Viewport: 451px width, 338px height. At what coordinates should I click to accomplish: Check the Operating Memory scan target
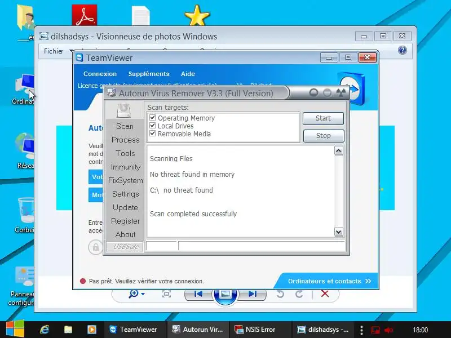coord(152,118)
